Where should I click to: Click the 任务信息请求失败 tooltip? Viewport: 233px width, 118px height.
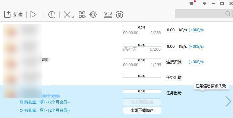click(x=211, y=86)
